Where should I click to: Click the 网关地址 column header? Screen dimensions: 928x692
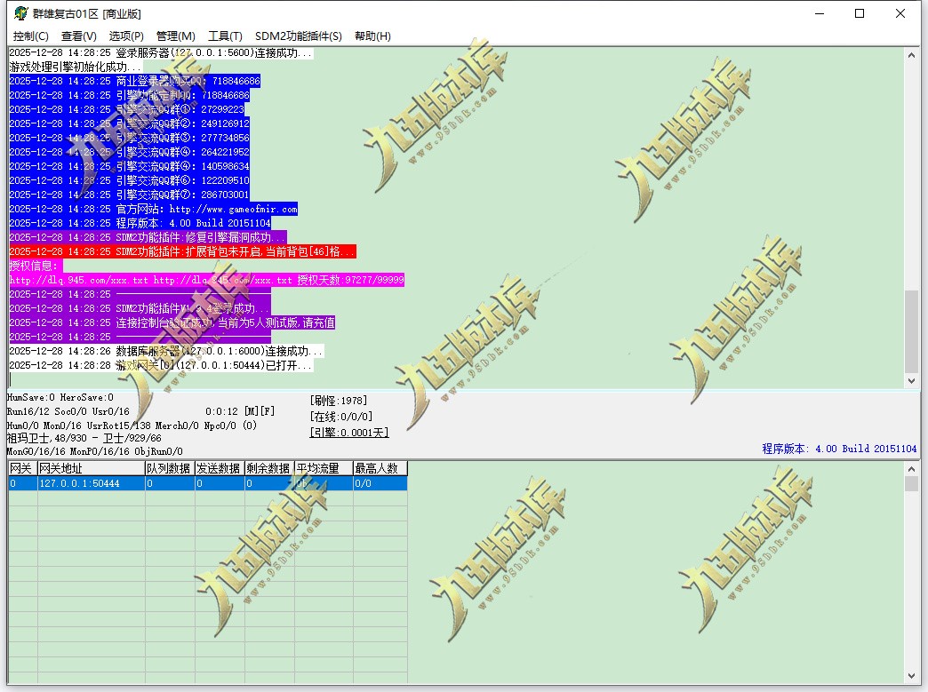(92, 468)
